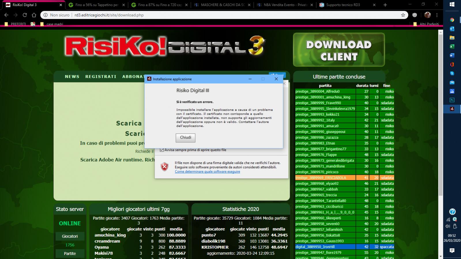461x259 pixels.
Task: Open the 'case madri' bookmarks folder
Action: point(52,24)
